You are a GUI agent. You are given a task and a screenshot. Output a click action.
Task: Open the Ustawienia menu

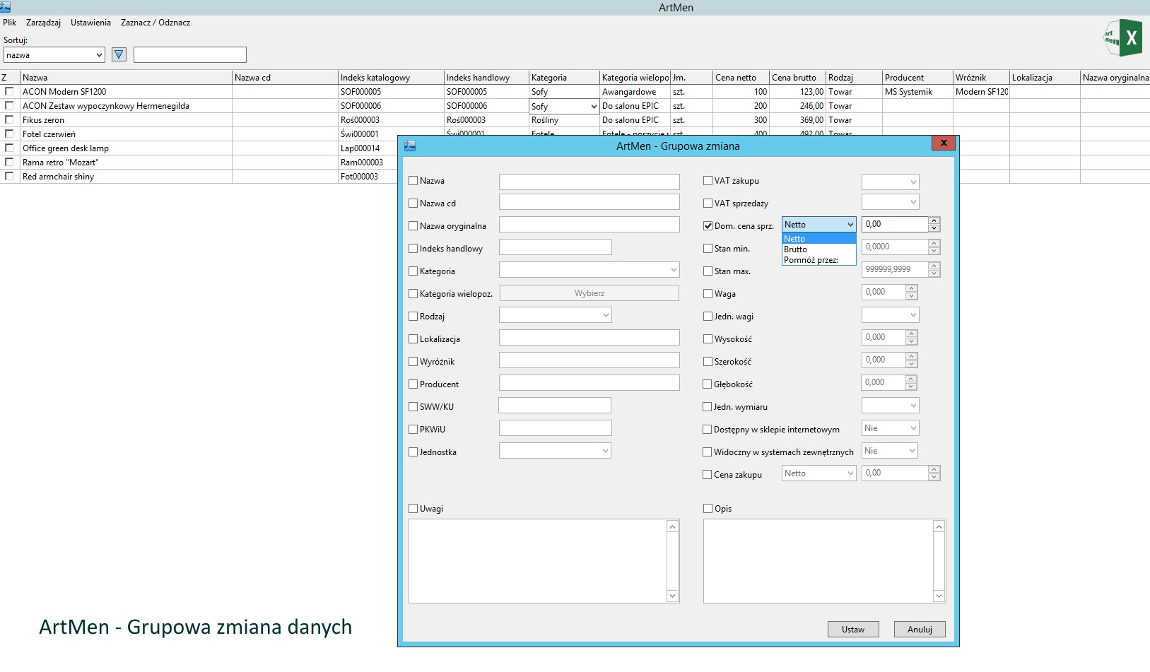pos(90,23)
